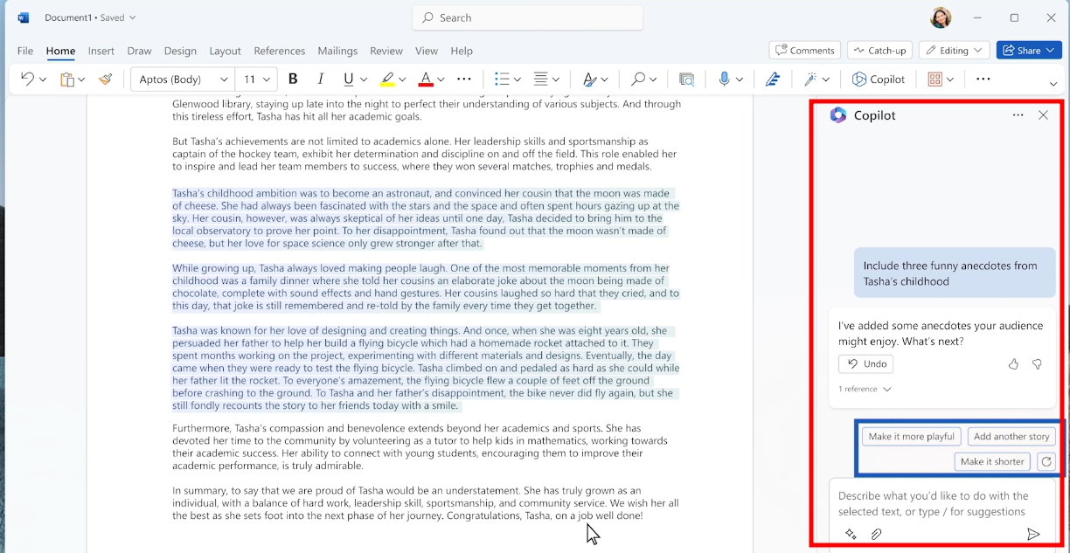Open the Help tab

click(x=462, y=51)
